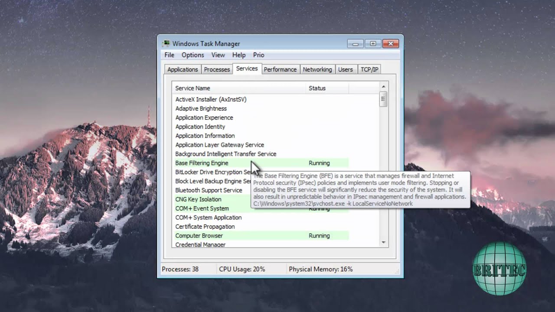Sort by Status column header
This screenshot has height=312, width=555.
tap(327, 88)
